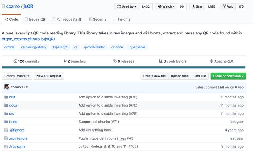Click the cozmo avatar thumbnail

click(x=7, y=87)
